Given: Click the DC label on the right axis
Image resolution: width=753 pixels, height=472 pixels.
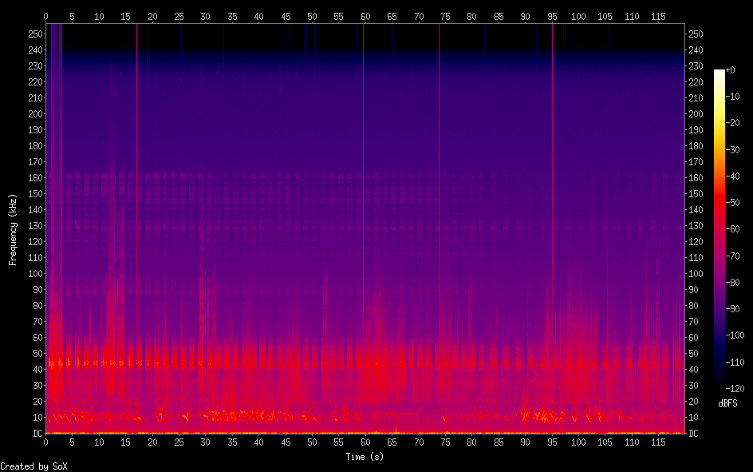Looking at the screenshot, I should [693, 434].
